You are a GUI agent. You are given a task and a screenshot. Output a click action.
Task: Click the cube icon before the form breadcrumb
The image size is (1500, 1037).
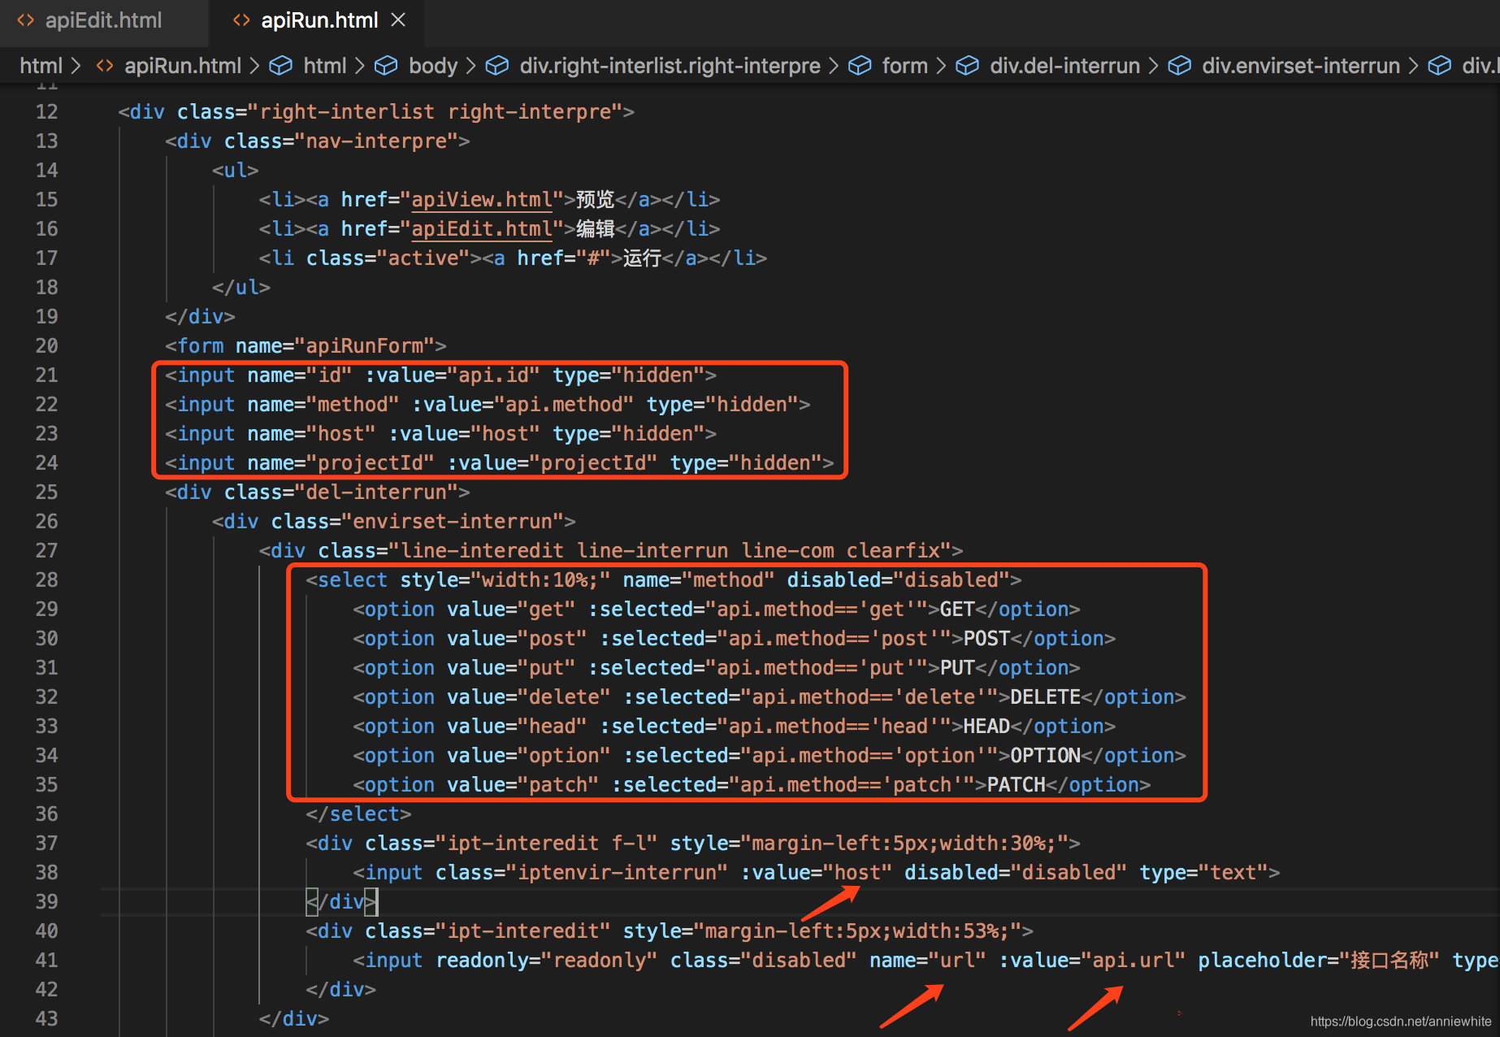(x=860, y=66)
